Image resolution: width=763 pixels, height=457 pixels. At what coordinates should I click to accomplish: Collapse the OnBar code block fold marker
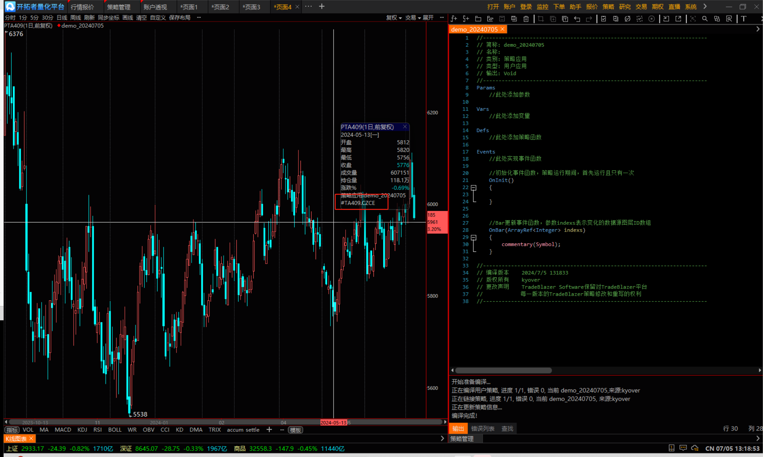(x=474, y=238)
